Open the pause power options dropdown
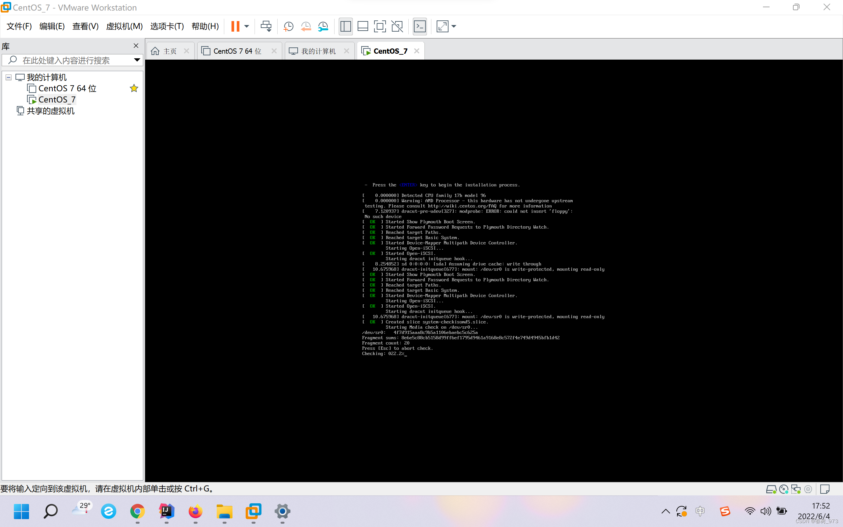This screenshot has height=527, width=843. (247, 26)
